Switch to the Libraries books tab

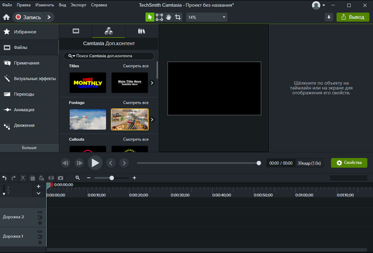point(141,30)
